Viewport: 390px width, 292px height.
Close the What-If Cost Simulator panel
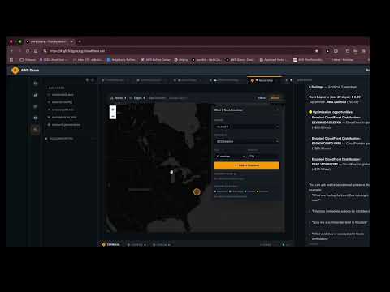pos(278,109)
